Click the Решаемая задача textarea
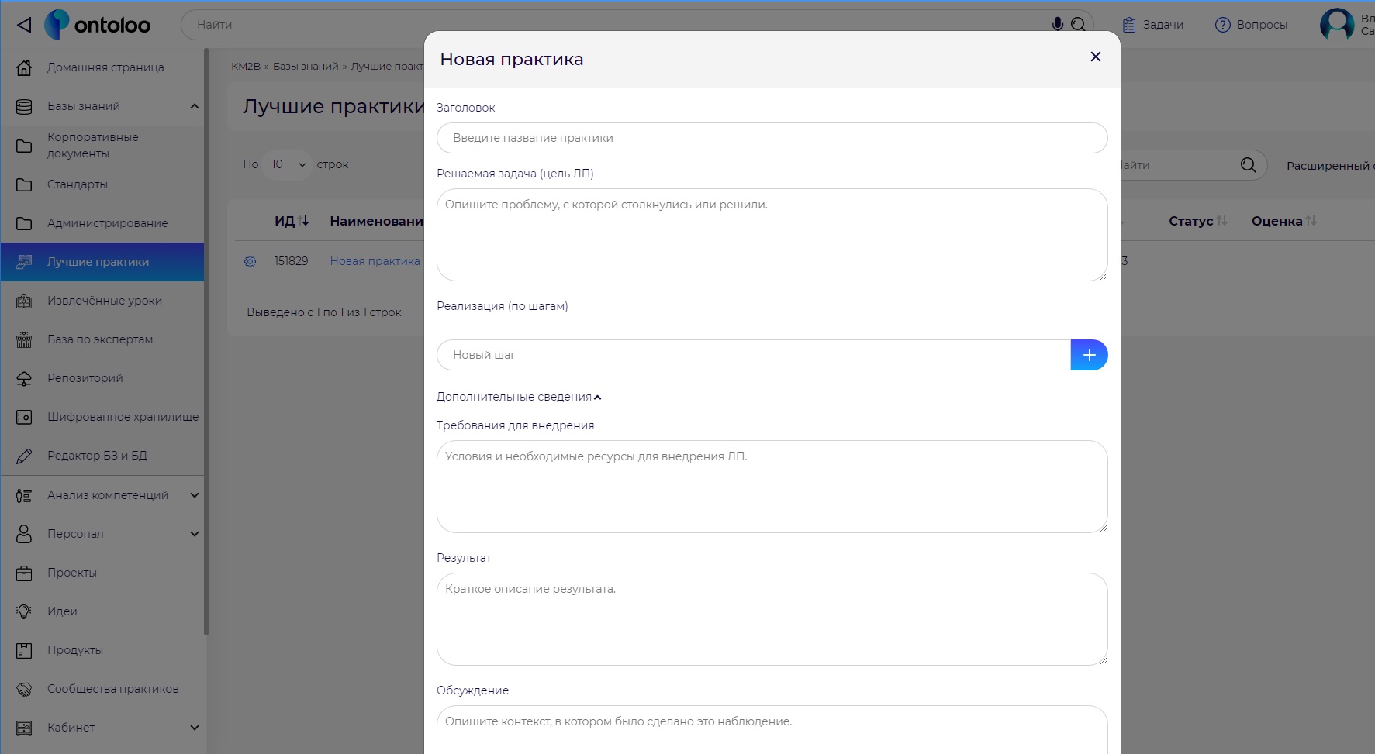This screenshot has width=1375, height=754. click(x=772, y=235)
